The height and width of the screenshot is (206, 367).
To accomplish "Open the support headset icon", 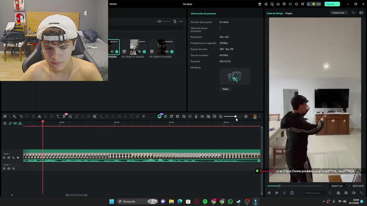I will tap(296, 4).
